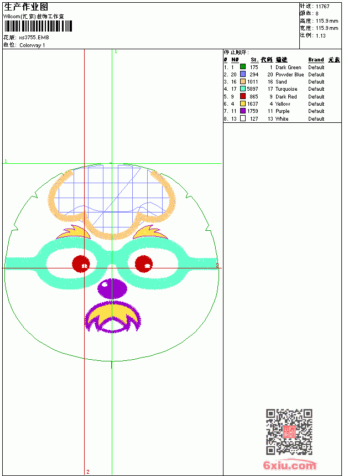The width and height of the screenshot is (343, 476).
Task: Select the Wilcom studio name line
Action: 34,17
